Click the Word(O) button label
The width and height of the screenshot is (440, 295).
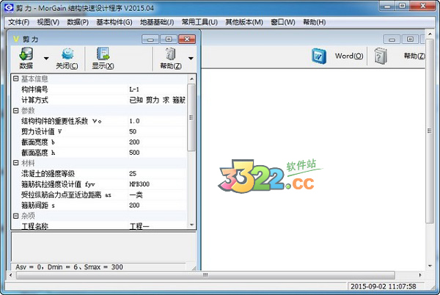coord(349,56)
